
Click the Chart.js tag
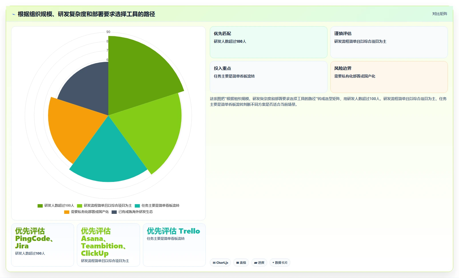220,263
